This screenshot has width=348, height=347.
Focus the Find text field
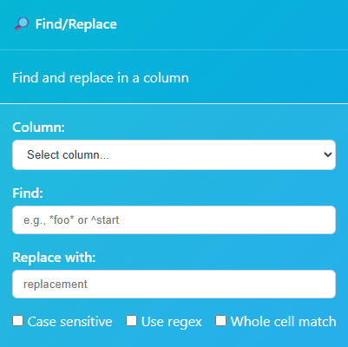(174, 220)
